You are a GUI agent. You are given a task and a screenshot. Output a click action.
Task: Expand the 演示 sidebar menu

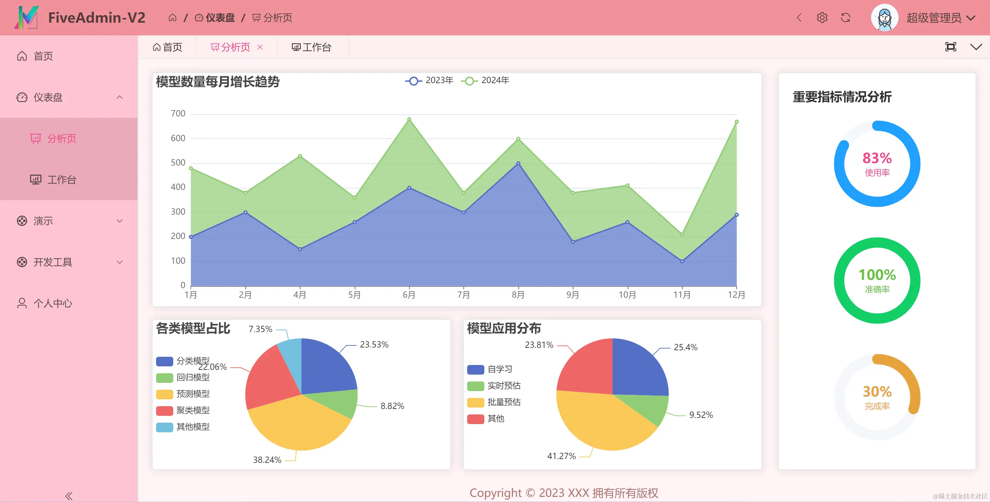pos(42,221)
